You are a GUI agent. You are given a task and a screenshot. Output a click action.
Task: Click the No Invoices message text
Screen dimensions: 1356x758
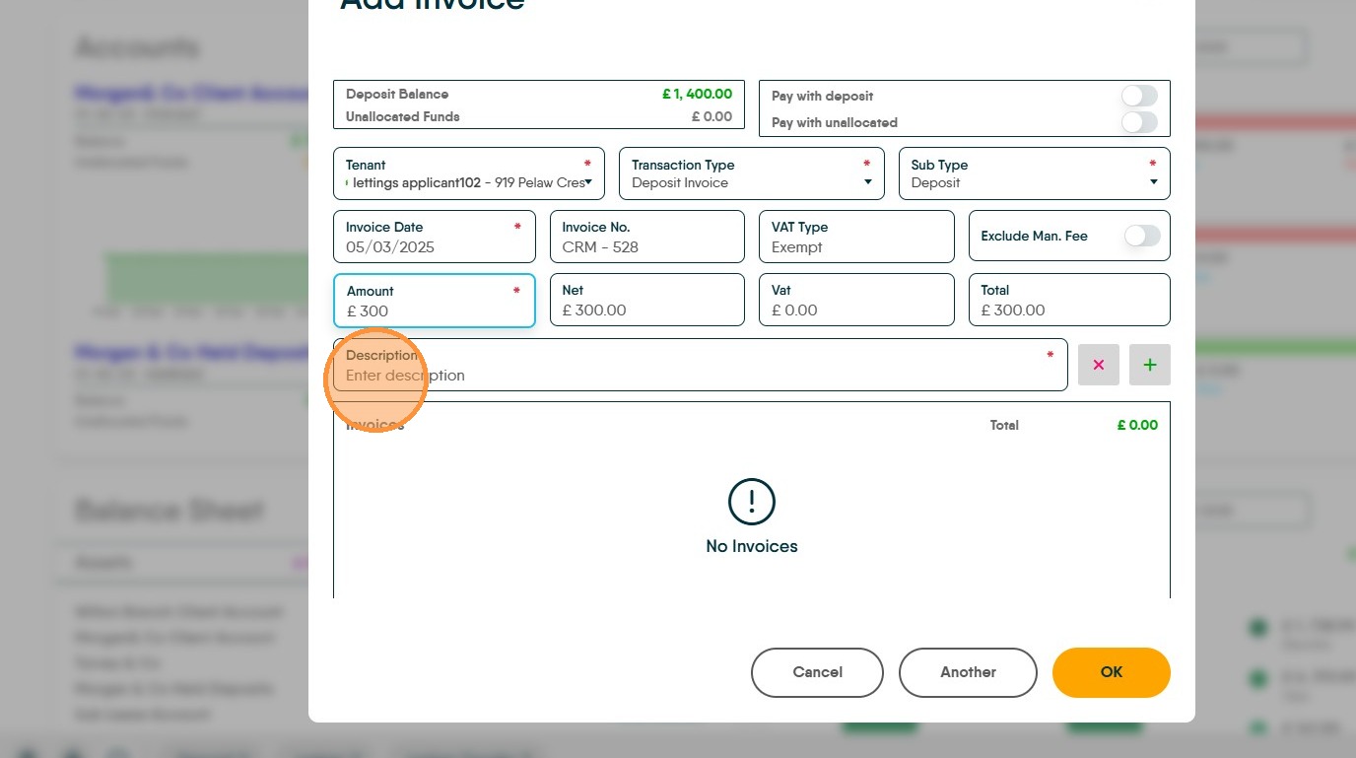pos(752,546)
